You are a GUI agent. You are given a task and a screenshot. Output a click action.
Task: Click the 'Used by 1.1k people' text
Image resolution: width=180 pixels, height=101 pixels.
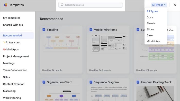(147, 70)
